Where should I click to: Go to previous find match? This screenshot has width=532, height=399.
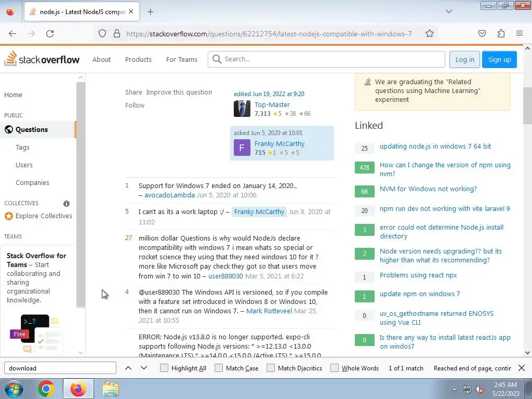[128, 368]
